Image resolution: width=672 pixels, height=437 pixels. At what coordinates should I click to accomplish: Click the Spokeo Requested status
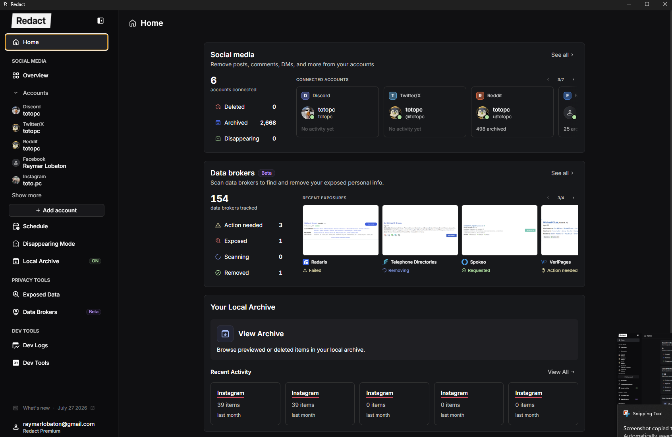click(x=476, y=270)
